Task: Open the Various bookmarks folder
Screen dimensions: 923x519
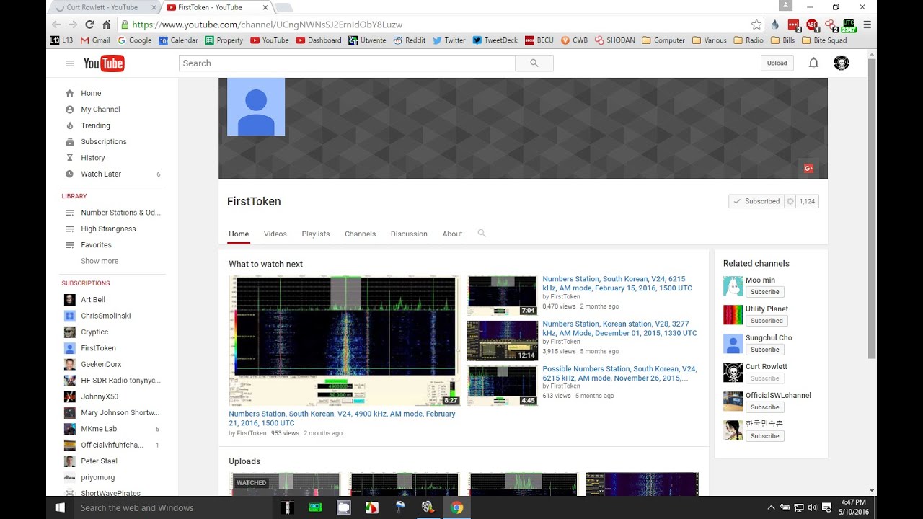Action: 710,40
